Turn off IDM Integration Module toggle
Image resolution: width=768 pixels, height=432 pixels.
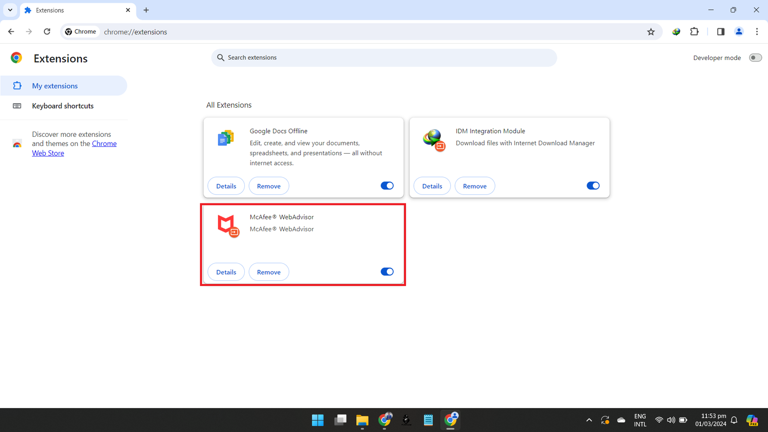593,186
